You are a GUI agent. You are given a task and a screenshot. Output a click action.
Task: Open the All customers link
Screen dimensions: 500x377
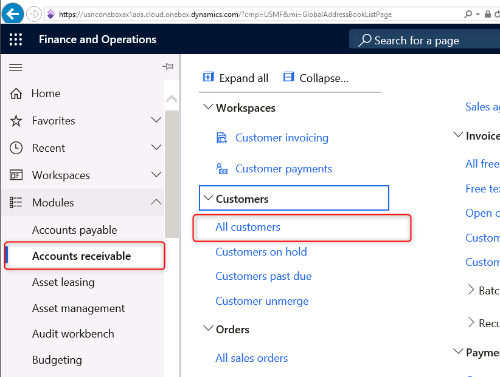(x=248, y=227)
